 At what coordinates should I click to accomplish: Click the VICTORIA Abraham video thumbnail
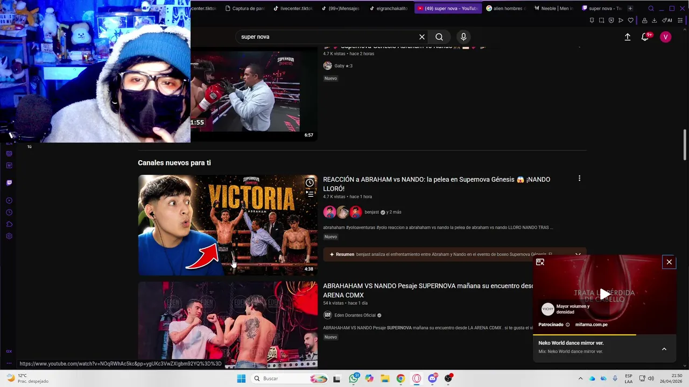(228, 225)
